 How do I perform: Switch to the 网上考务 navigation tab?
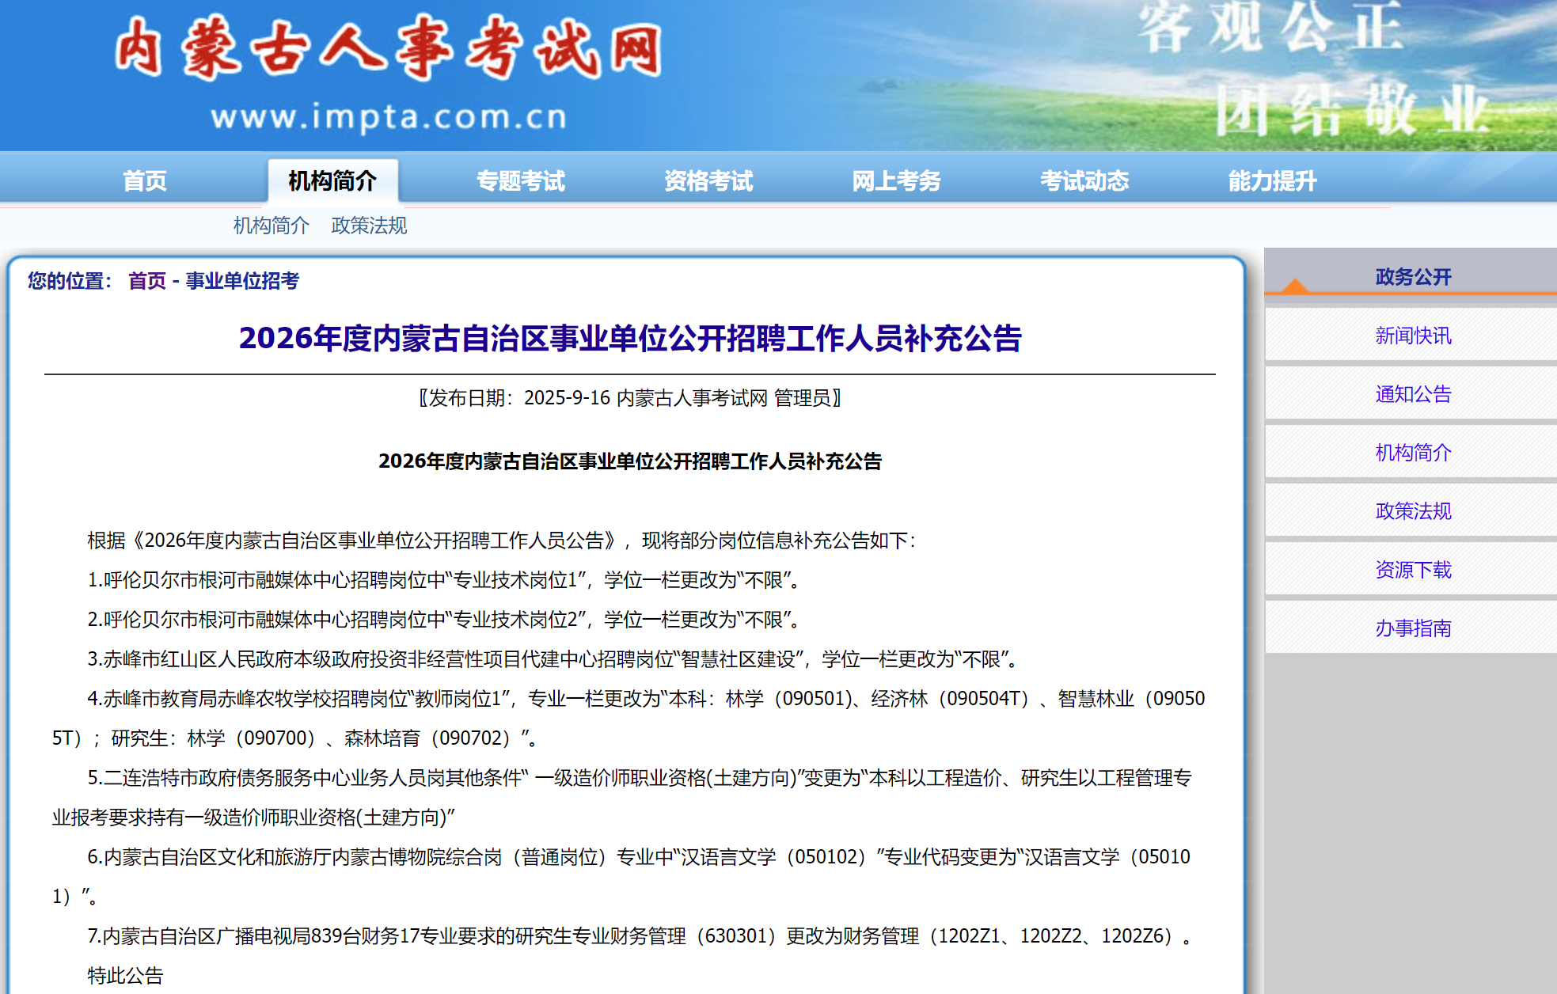click(896, 181)
